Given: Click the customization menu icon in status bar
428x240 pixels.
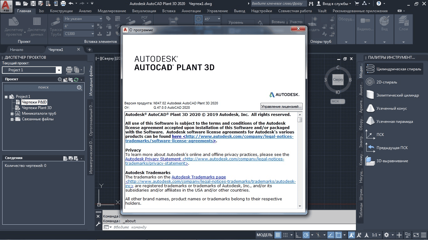Looking at the screenshot, I should [x=423, y=235].
